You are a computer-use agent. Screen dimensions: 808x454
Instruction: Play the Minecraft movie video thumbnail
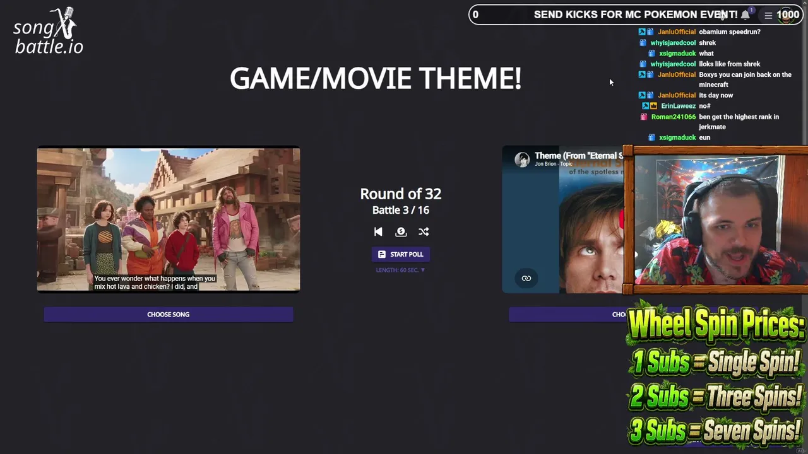click(x=169, y=219)
